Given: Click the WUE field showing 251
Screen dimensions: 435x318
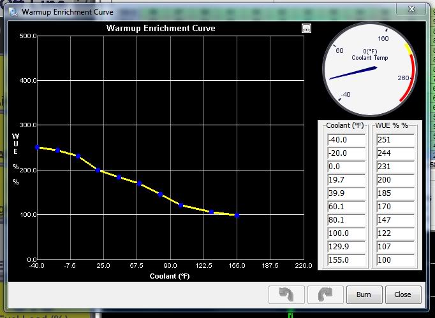Looking at the screenshot, I should (x=394, y=140).
